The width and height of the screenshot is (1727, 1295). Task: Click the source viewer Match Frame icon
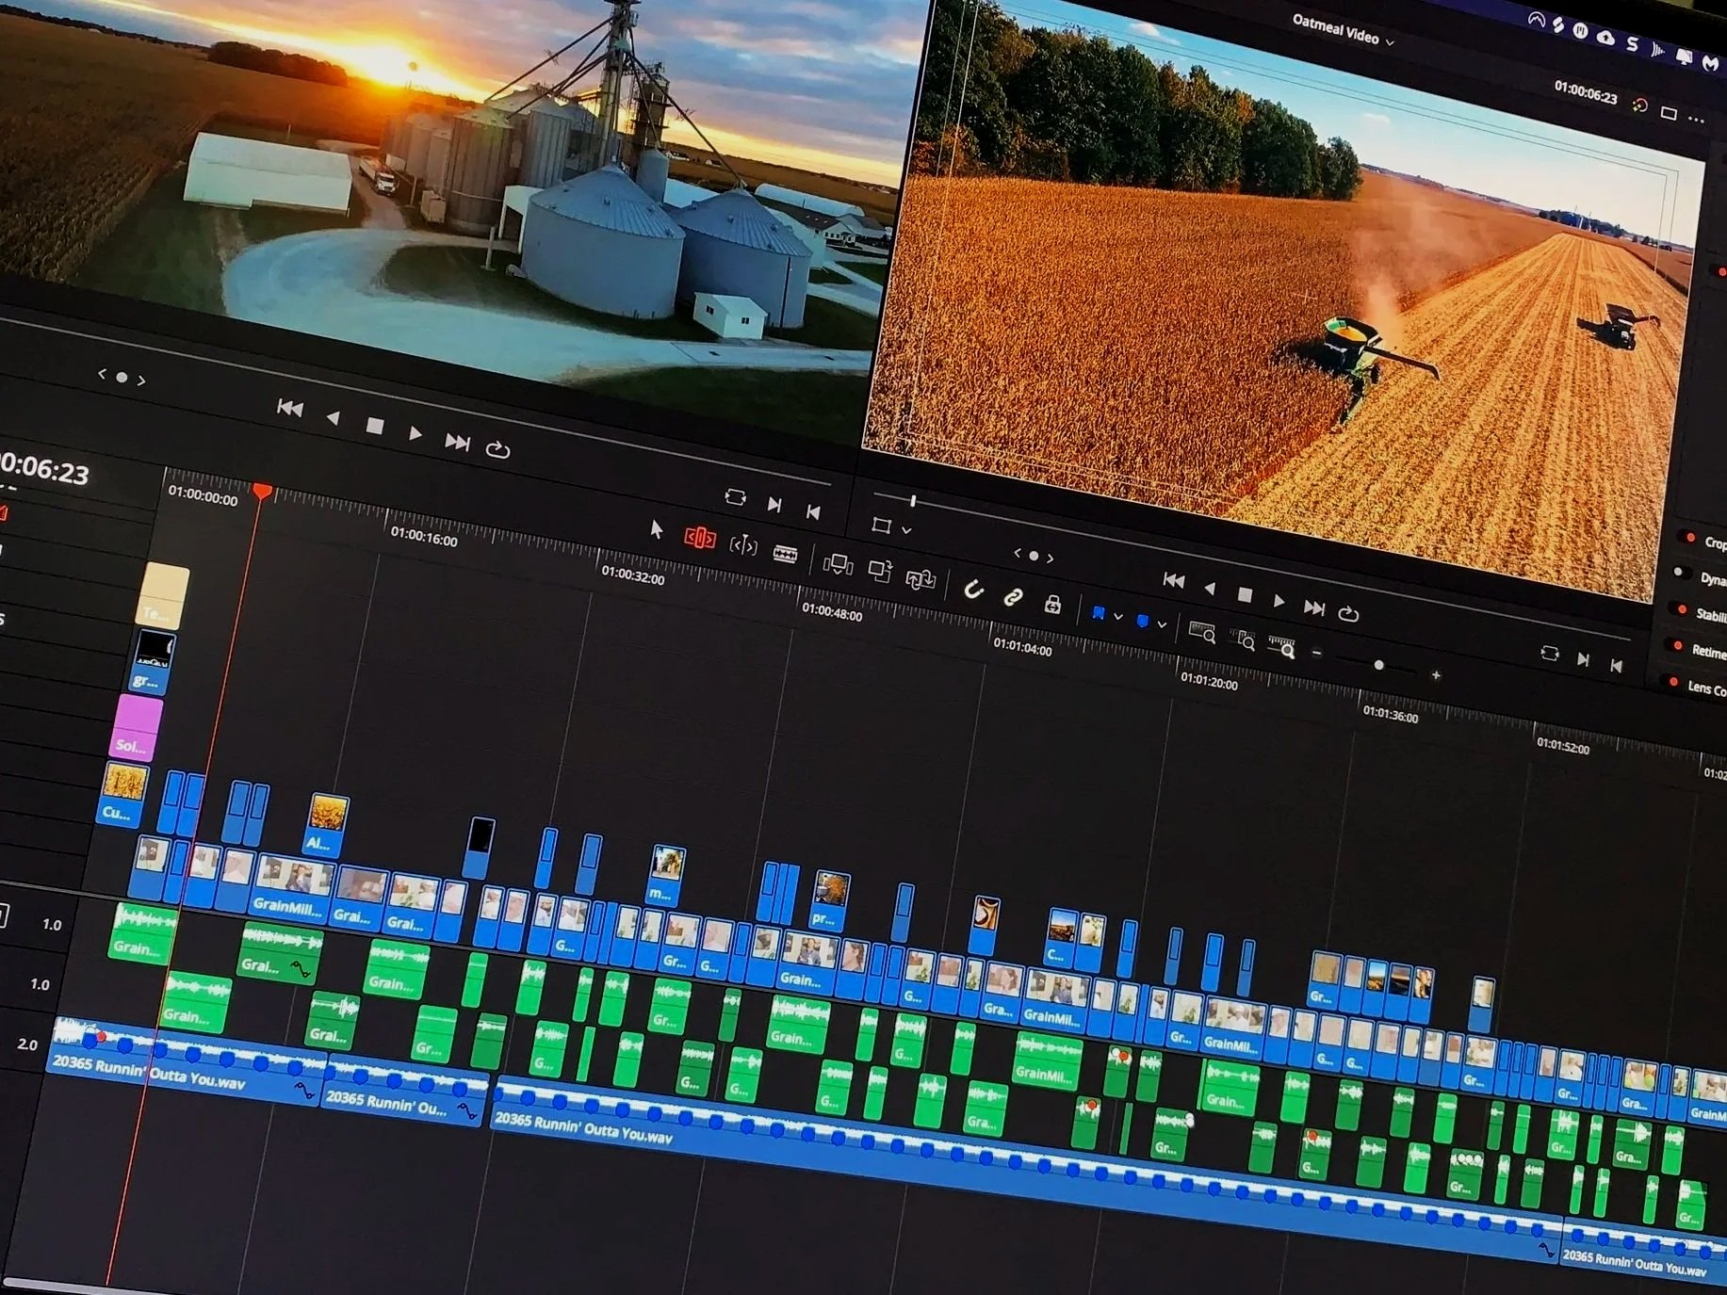tap(735, 497)
